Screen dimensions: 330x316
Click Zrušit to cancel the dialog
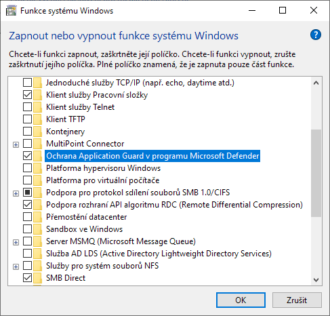[297, 300]
